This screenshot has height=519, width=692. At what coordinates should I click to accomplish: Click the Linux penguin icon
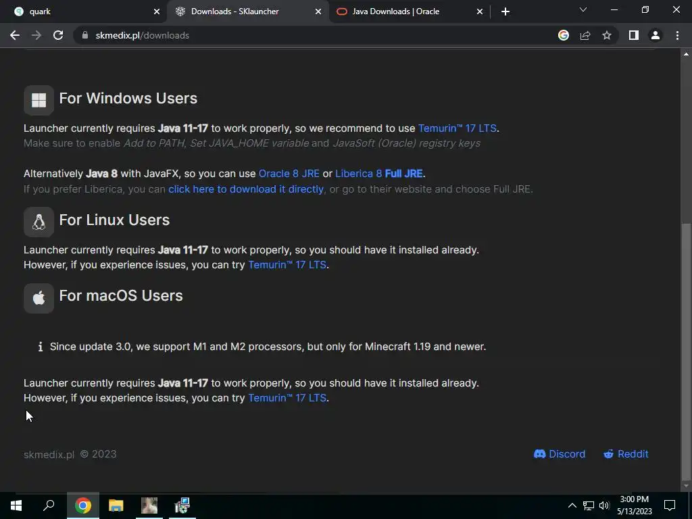pyautogui.click(x=39, y=222)
